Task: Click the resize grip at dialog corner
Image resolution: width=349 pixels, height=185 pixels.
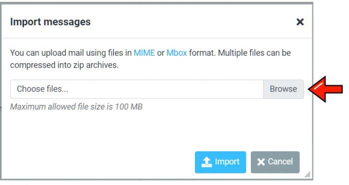Action: (x=308, y=175)
